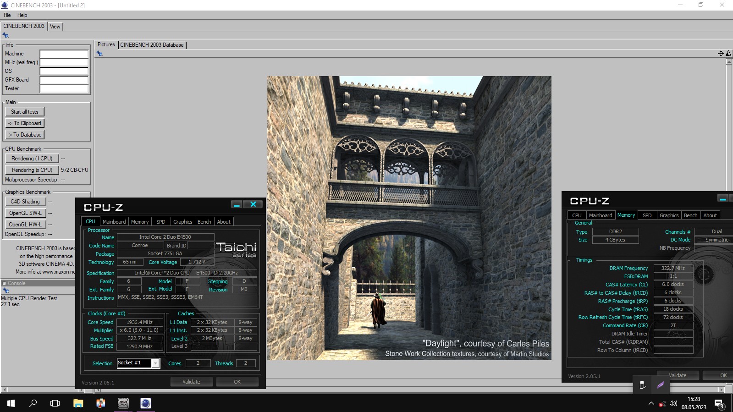Select the Pictures tab

(106, 44)
